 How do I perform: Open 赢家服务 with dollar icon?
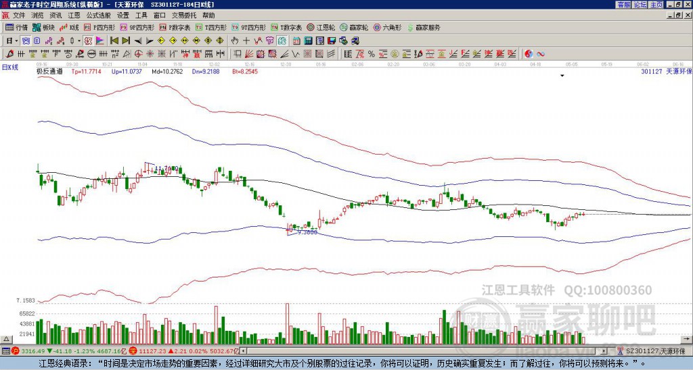click(x=424, y=27)
